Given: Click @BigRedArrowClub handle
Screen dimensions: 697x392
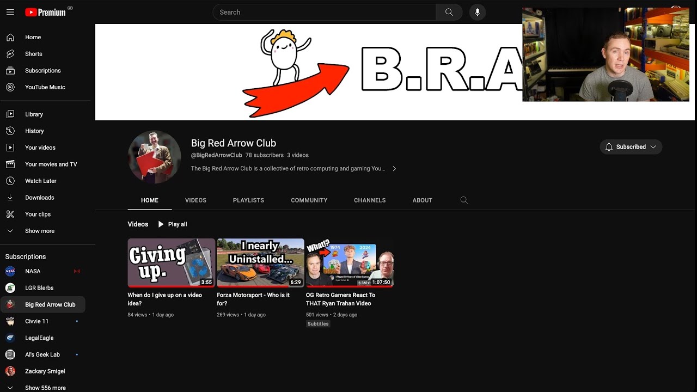Looking at the screenshot, I should tap(216, 155).
